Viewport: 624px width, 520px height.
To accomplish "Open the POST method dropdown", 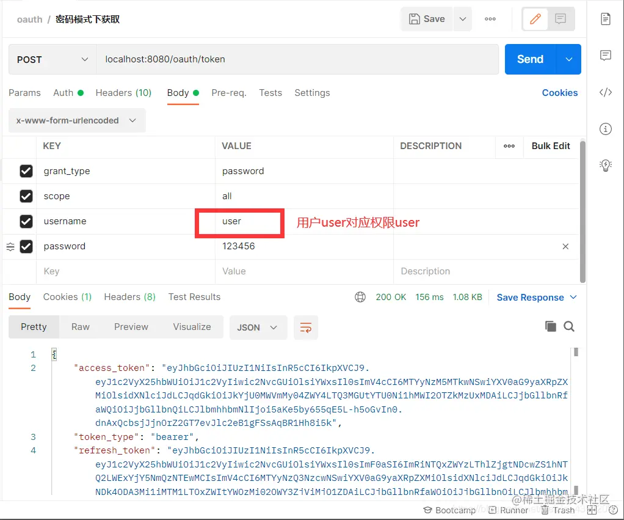I will pyautogui.click(x=53, y=59).
